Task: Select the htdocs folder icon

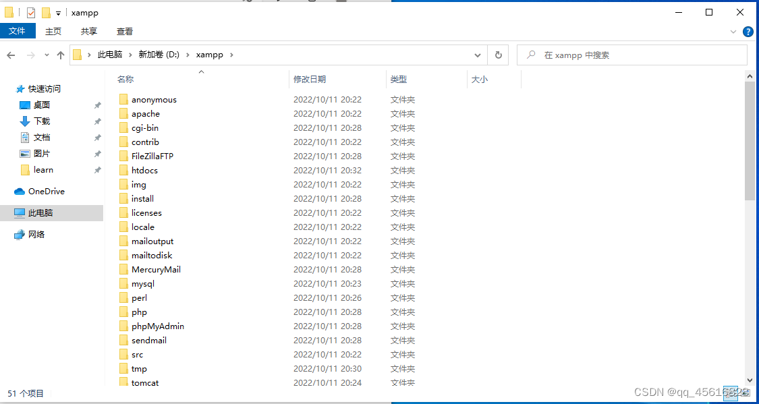Action: click(x=123, y=171)
